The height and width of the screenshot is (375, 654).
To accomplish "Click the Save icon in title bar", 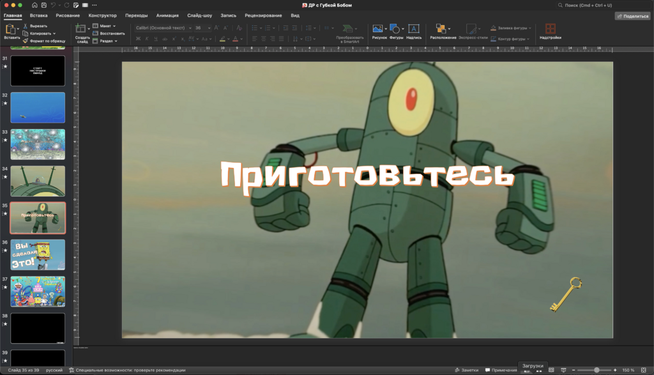I will point(44,5).
